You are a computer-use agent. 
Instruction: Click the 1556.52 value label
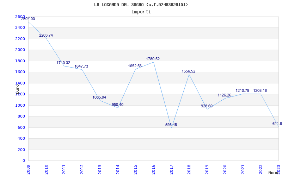click(x=189, y=71)
